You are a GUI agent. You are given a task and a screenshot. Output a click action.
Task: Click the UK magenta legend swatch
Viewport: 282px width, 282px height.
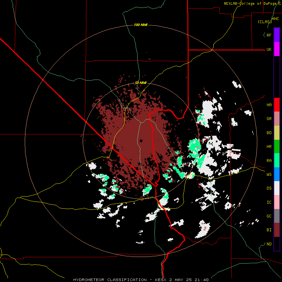coord(277,49)
